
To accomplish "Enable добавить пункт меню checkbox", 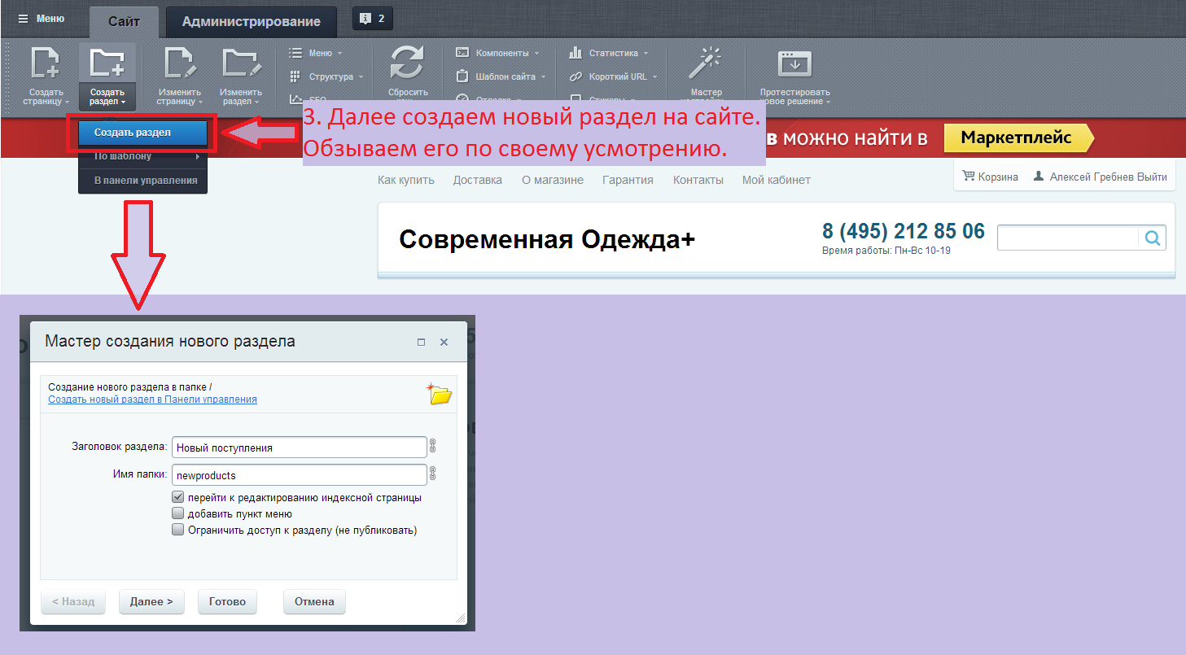I will [x=177, y=513].
